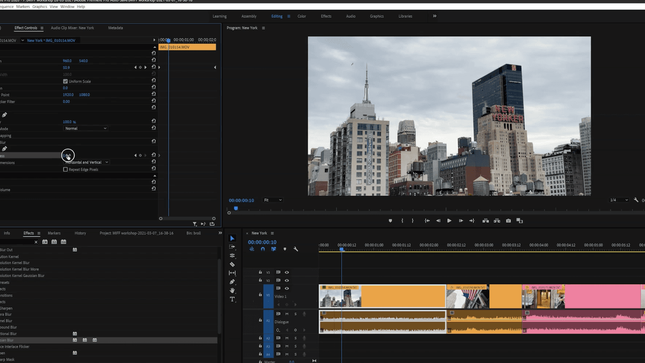Screen dimensions: 645x363
Task: Toggle Uniform Scale checkbox
Action: [x=66, y=81]
